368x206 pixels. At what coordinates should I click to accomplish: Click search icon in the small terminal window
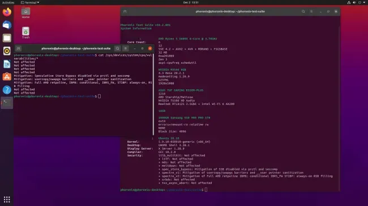[117, 49]
